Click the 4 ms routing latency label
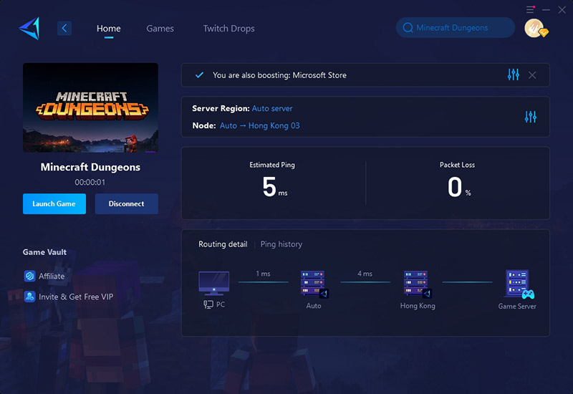Viewport: 573px width, 394px height. 365,274
